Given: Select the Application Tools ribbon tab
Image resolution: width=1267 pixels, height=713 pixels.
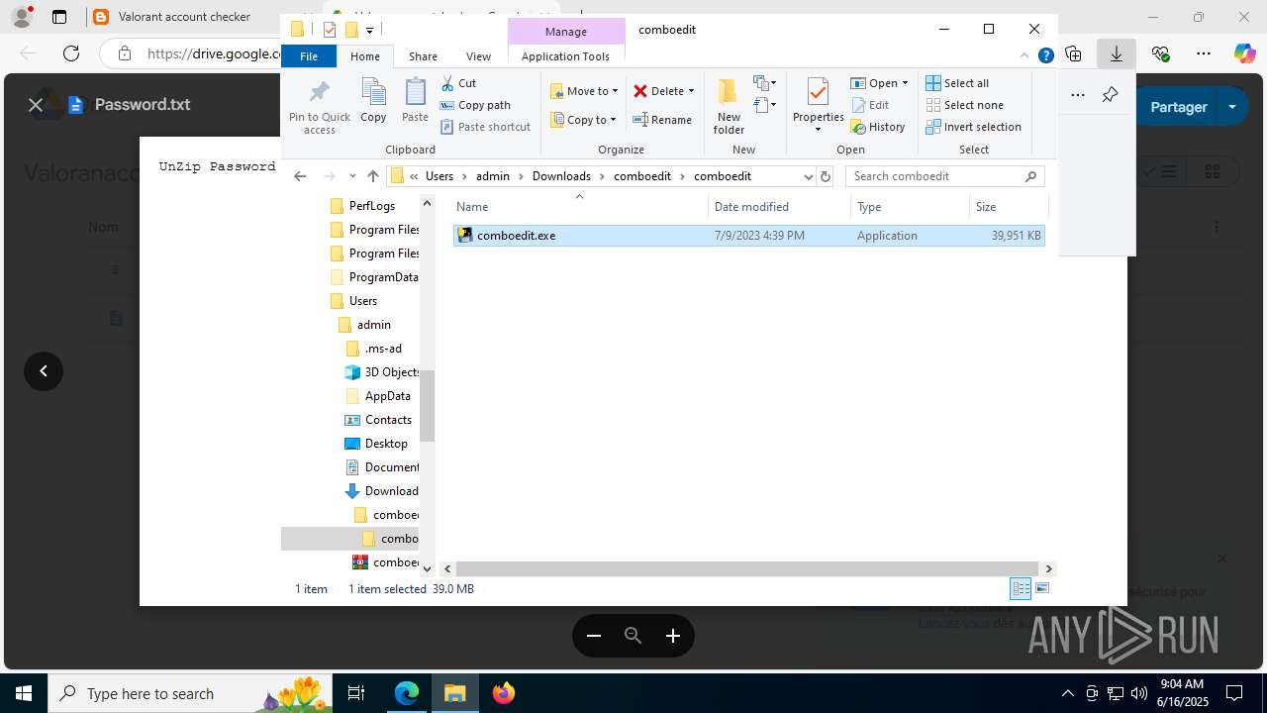Looking at the screenshot, I should point(565,56).
